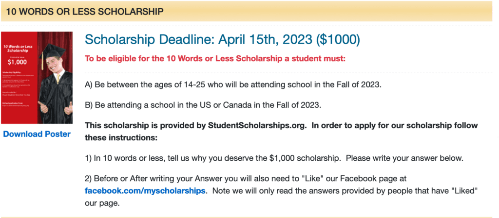Click the 'our page.' ending line
Screen dimensions: 499x218
pyautogui.click(x=102, y=203)
